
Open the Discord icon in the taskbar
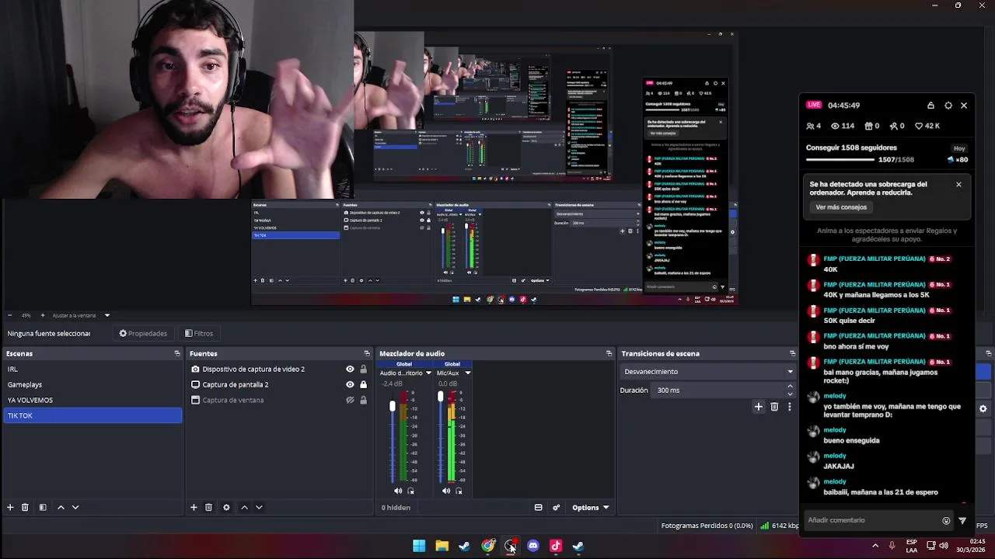tap(533, 546)
